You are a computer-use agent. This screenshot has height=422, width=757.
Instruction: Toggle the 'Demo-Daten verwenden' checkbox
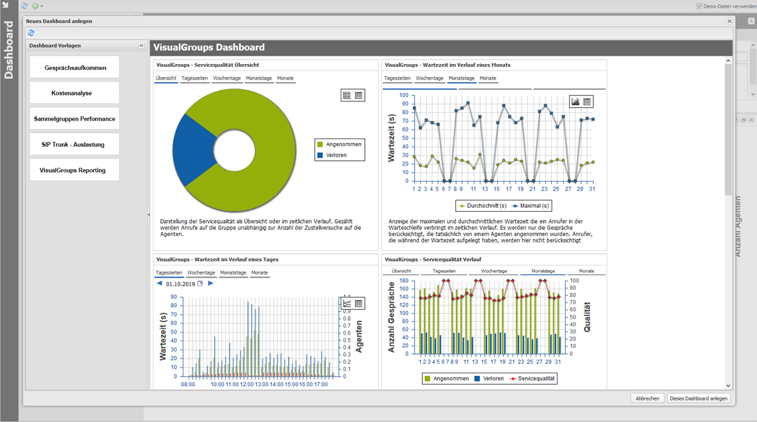pyautogui.click(x=699, y=6)
